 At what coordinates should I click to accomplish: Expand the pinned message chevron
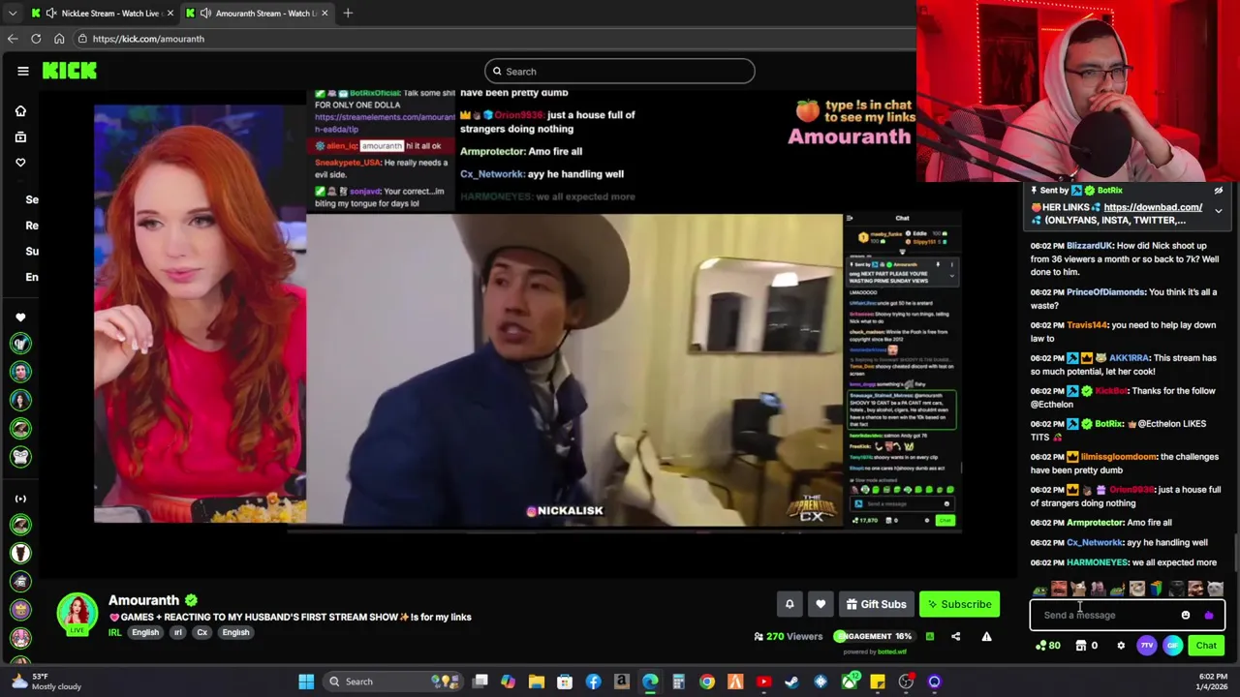(1218, 210)
